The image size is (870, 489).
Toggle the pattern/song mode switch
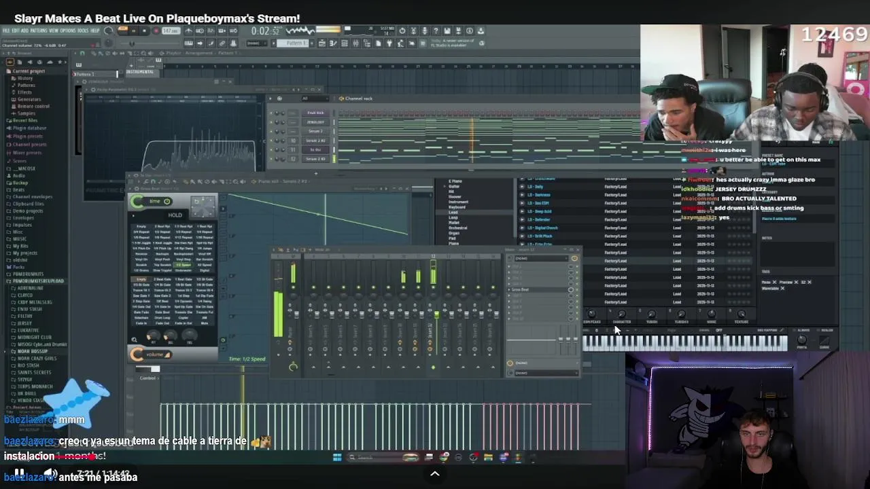coord(123,30)
